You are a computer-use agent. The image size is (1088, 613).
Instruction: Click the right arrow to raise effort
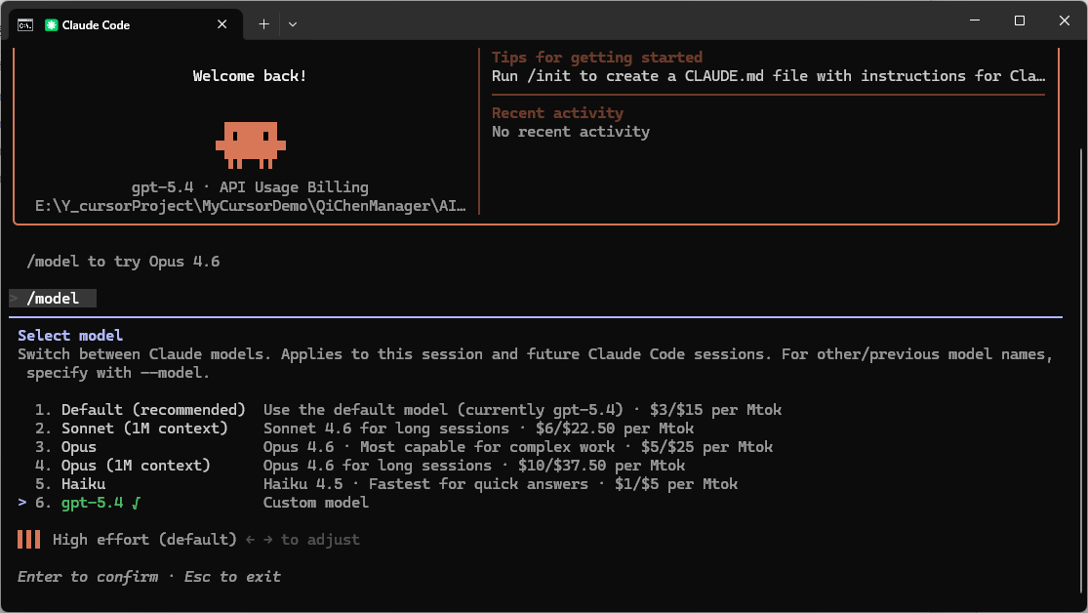[x=267, y=540]
